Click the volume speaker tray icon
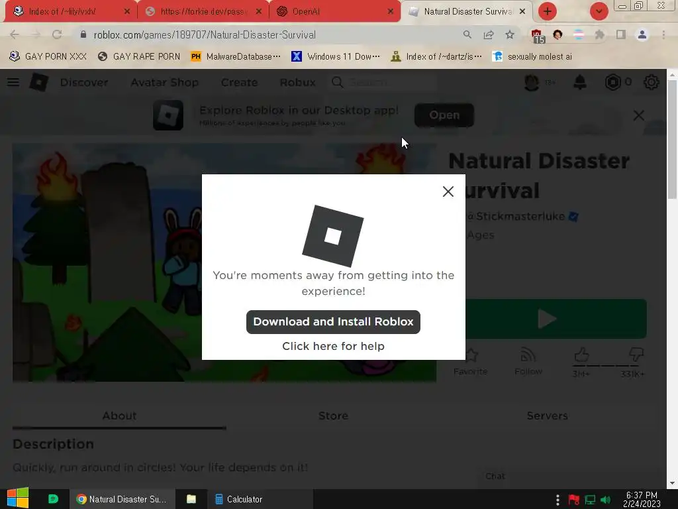The height and width of the screenshot is (509, 678). click(606, 500)
